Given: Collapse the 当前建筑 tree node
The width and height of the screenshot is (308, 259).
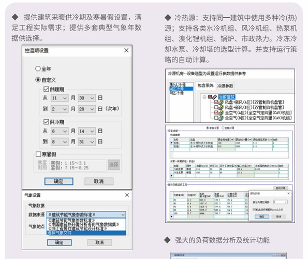Looking at the screenshot, I should (x=204, y=97).
